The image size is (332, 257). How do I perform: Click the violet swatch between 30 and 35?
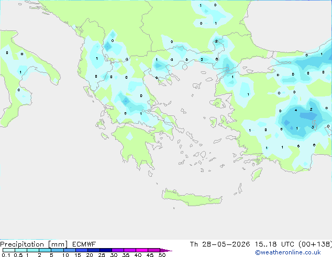pyautogui.click(x=118, y=250)
